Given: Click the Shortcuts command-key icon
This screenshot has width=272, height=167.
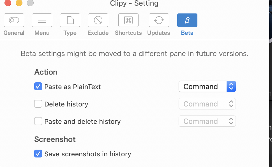Looking at the screenshot, I should coord(128,20).
